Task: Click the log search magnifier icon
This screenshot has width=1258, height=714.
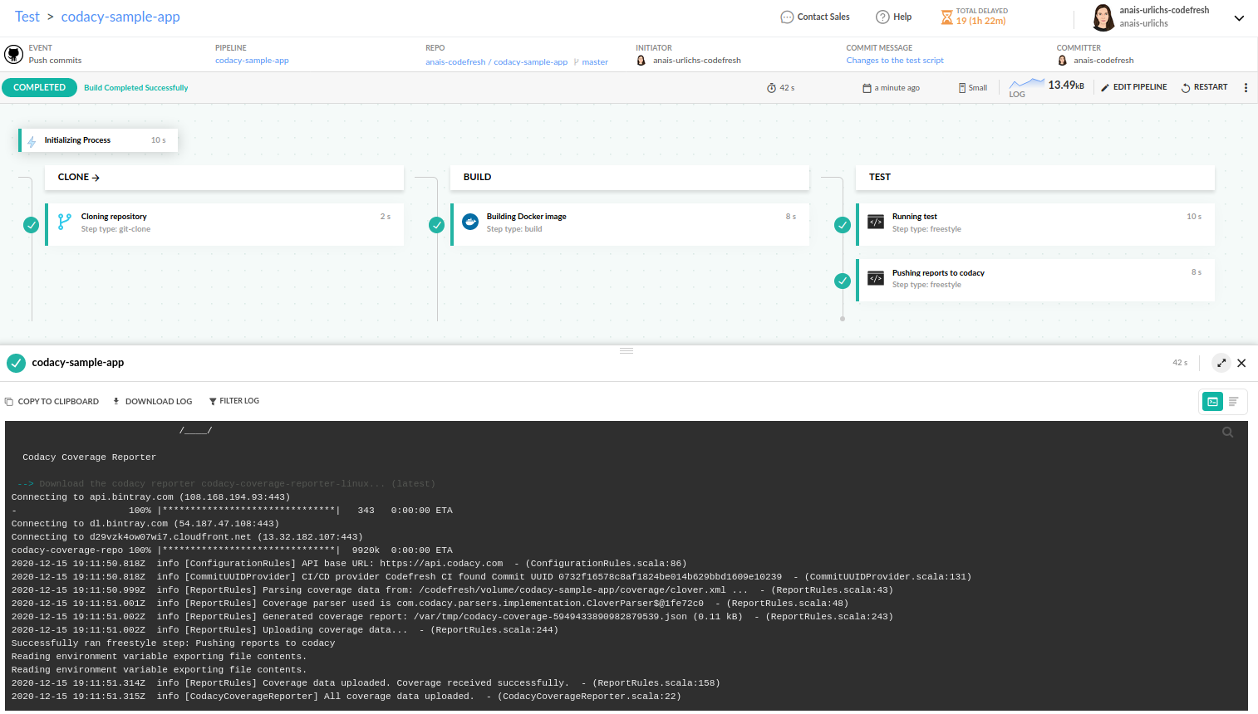Action: [1227, 433]
